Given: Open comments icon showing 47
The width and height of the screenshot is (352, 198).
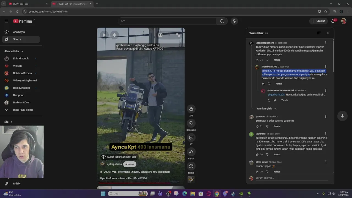Looking at the screenshot, I should (191, 137).
